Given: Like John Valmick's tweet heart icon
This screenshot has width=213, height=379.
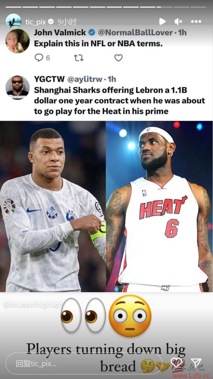Looking at the screenshot, I should coord(118,58).
